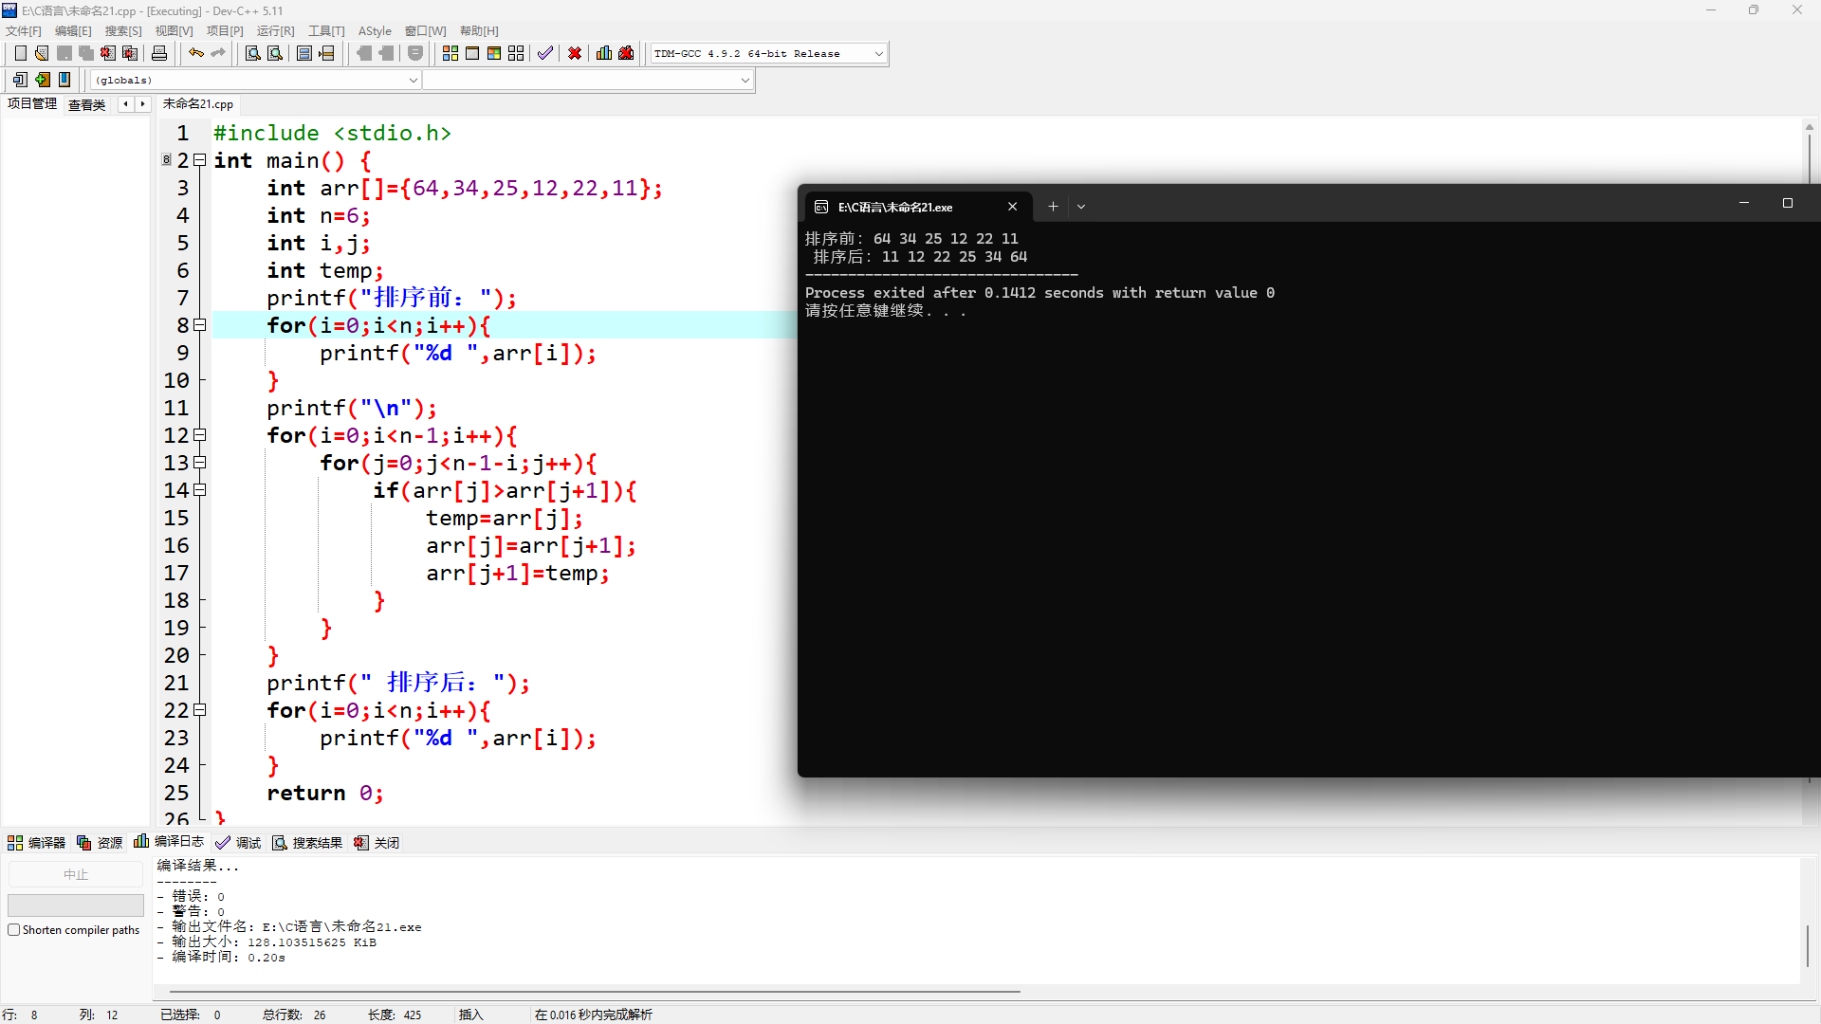The width and height of the screenshot is (1821, 1024).
Task: Click the Print toolbar icon
Action: pos(159,53)
